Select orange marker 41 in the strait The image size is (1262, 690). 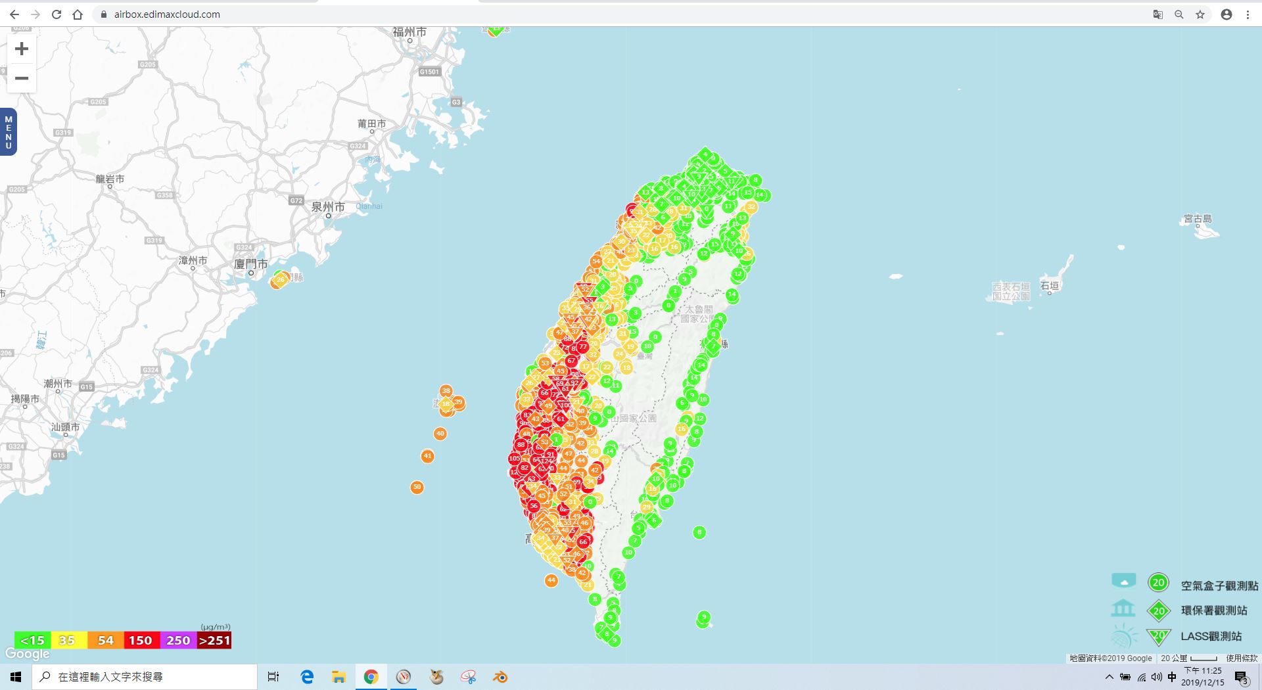coord(427,456)
